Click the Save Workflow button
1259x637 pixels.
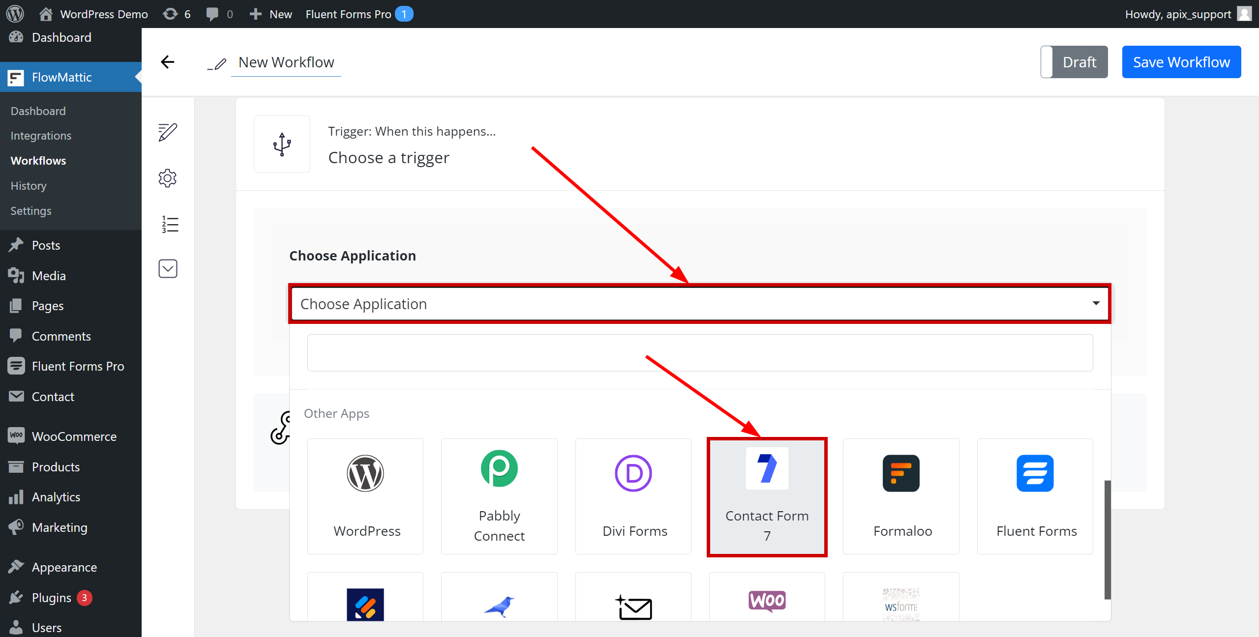[1181, 62]
